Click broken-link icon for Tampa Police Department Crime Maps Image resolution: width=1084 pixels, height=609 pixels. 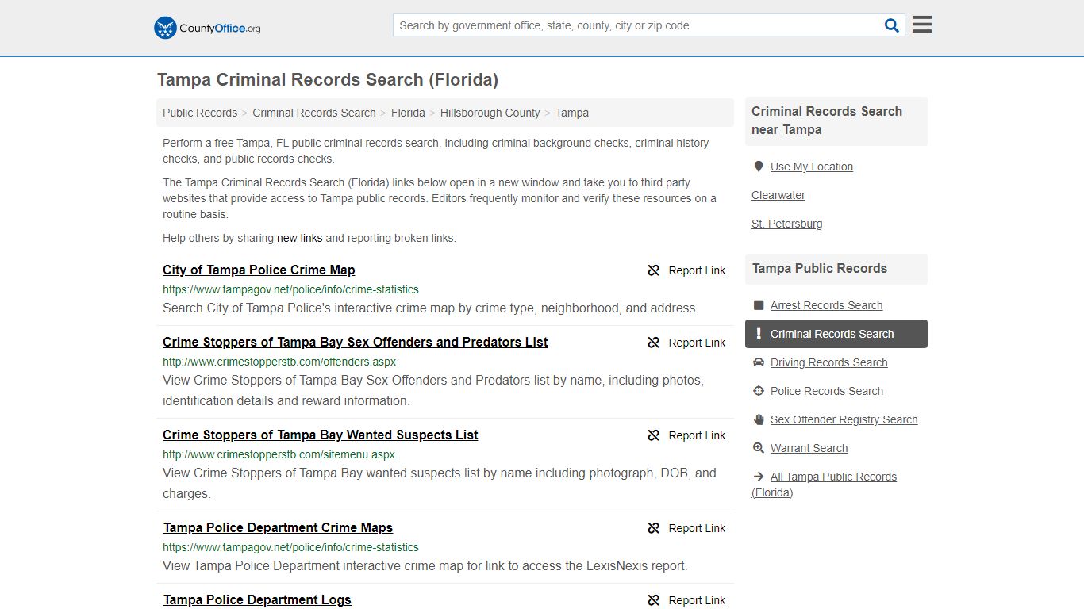pyautogui.click(x=654, y=528)
